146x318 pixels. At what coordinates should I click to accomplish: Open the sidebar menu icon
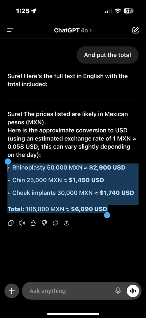coord(10,31)
